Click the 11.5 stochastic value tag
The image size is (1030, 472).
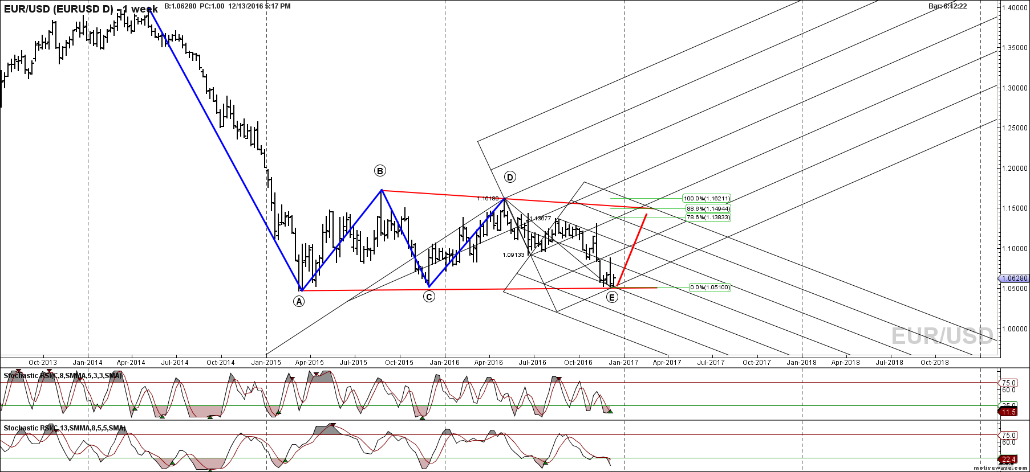click(x=1008, y=412)
